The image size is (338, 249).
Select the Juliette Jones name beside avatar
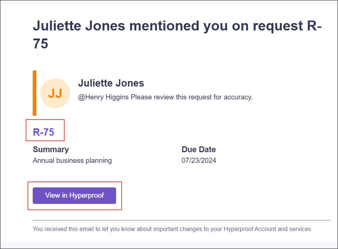click(x=111, y=83)
